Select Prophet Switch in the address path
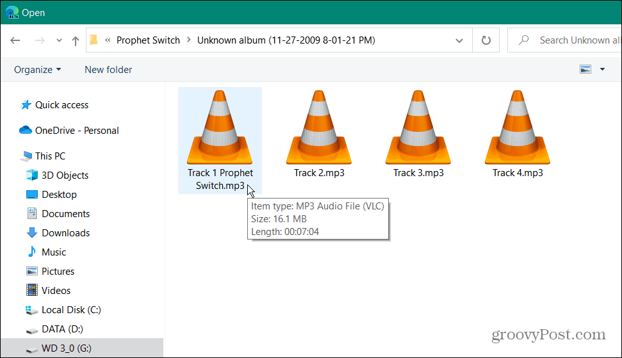622x358 pixels. click(x=148, y=40)
